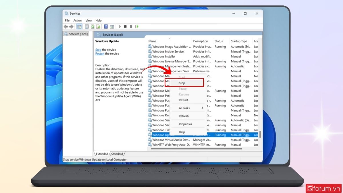Click the green Refresh toolbar icon

point(93,27)
